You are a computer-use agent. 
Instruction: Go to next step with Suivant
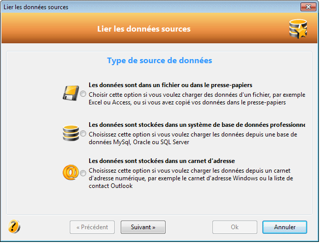pyautogui.click(x=143, y=227)
